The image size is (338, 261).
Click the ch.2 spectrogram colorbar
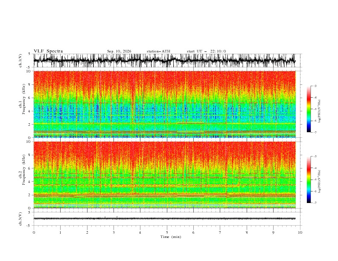coord(309,180)
